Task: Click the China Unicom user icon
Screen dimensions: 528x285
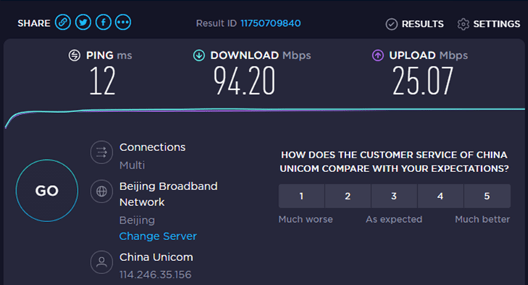Action: (x=101, y=262)
